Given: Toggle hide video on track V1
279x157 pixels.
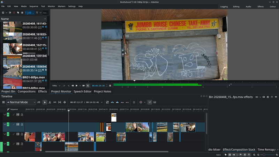Looking at the screenshot, I should (18, 144).
